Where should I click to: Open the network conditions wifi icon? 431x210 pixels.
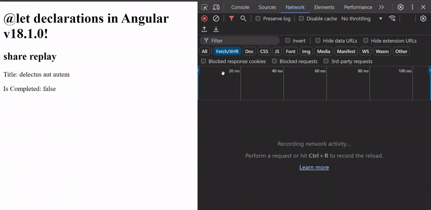[392, 18]
